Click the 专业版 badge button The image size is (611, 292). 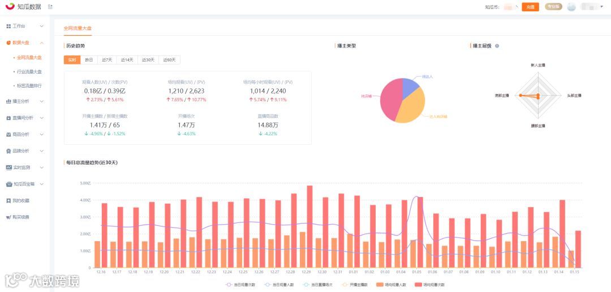553,6
